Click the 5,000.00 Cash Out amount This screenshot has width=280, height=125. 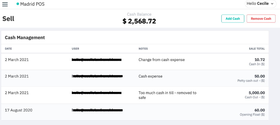click(x=257, y=93)
